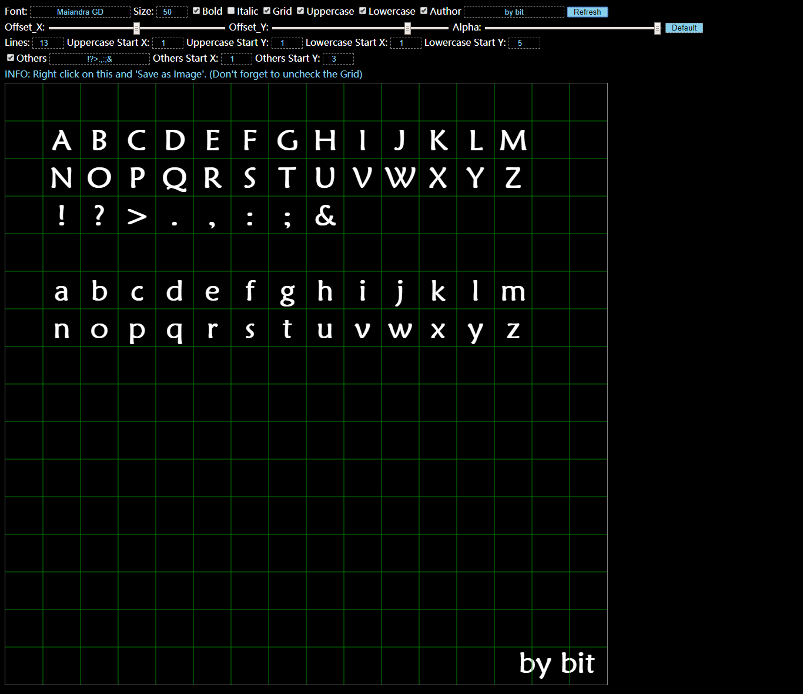This screenshot has height=694, width=803.
Task: Click the Author text field
Action: pyautogui.click(x=514, y=12)
